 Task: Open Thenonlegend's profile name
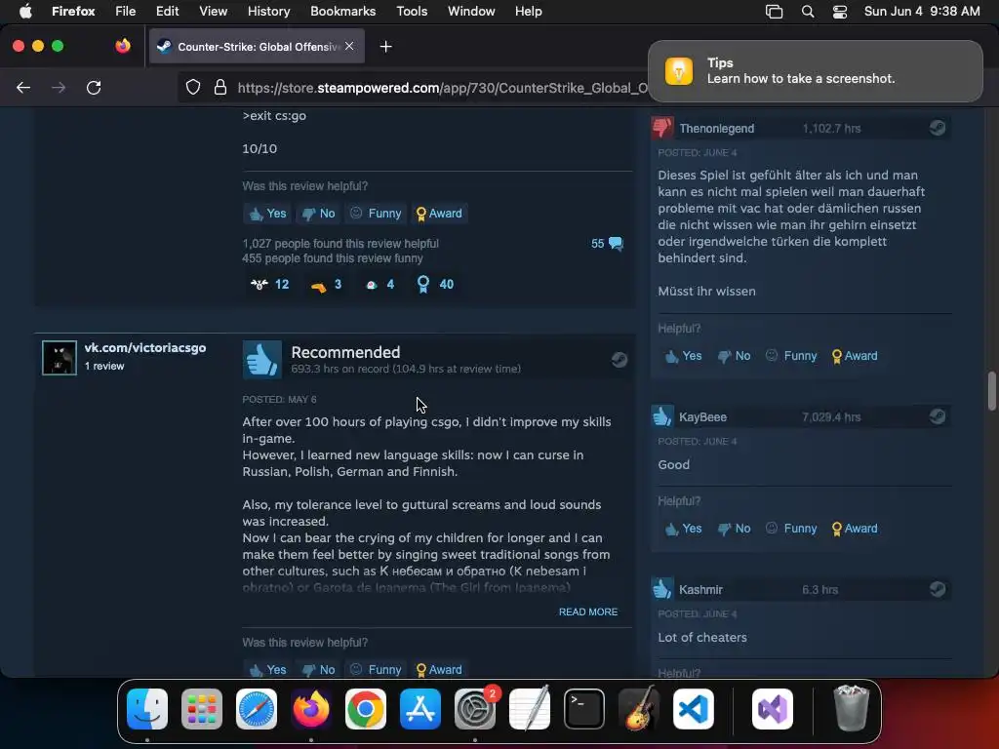[x=717, y=129]
